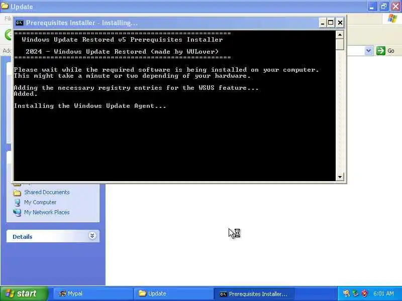The image size is (402, 301).
Task: Click 'Added.' console line
Action: 26,94
